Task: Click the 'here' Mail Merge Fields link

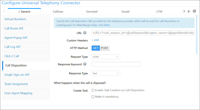Action: click(107, 25)
